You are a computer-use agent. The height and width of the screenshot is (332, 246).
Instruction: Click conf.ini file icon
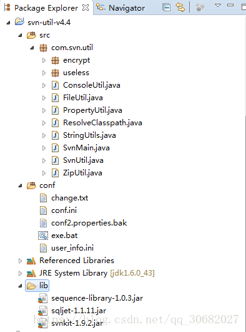pos(43,210)
